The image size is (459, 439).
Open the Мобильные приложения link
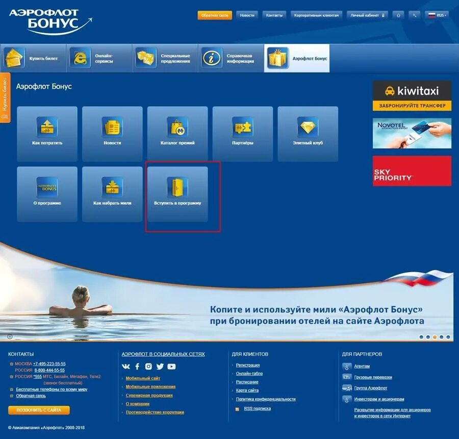(x=150, y=386)
